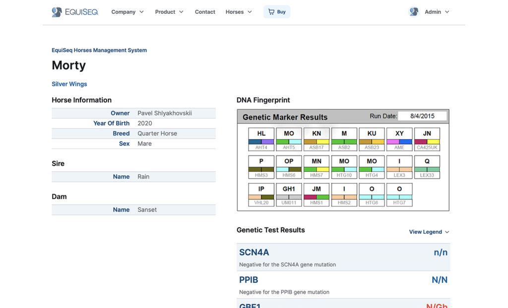Viewport: 508px width, 308px height.
Task: Open the Product dropdown menu
Action: pos(169,12)
